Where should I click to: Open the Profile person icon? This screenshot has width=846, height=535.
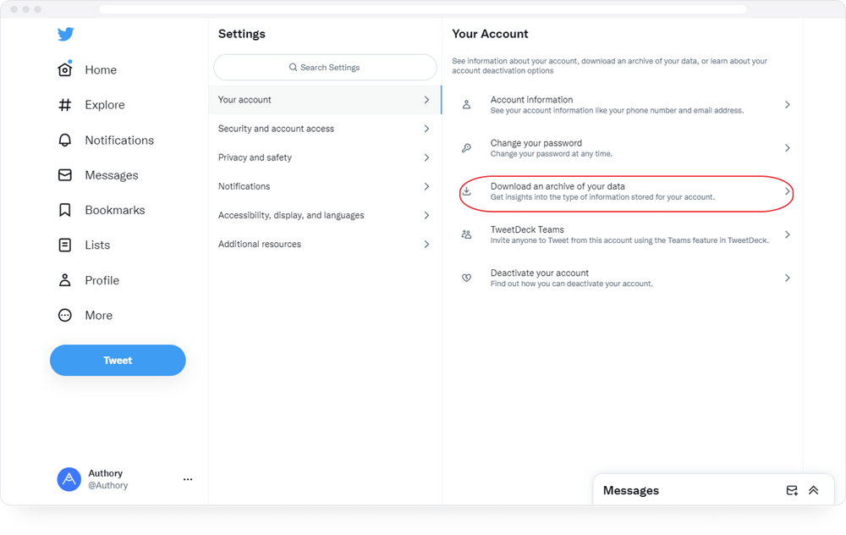63,280
